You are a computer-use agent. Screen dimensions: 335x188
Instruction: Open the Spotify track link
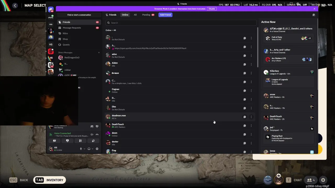click(x=150, y=48)
